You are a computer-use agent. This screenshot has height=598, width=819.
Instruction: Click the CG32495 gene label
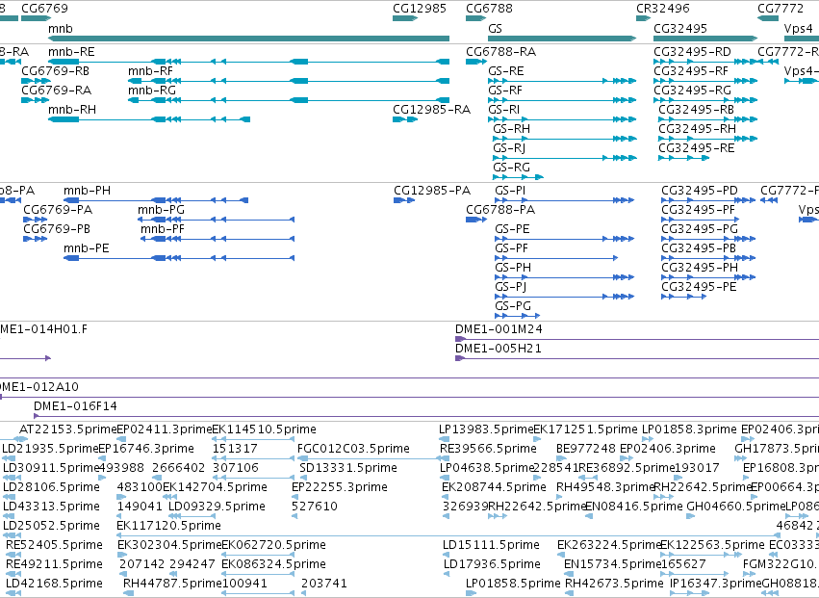[680, 29]
